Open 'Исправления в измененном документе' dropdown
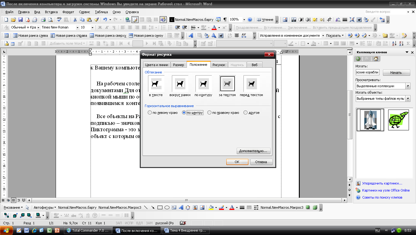 [323, 35]
